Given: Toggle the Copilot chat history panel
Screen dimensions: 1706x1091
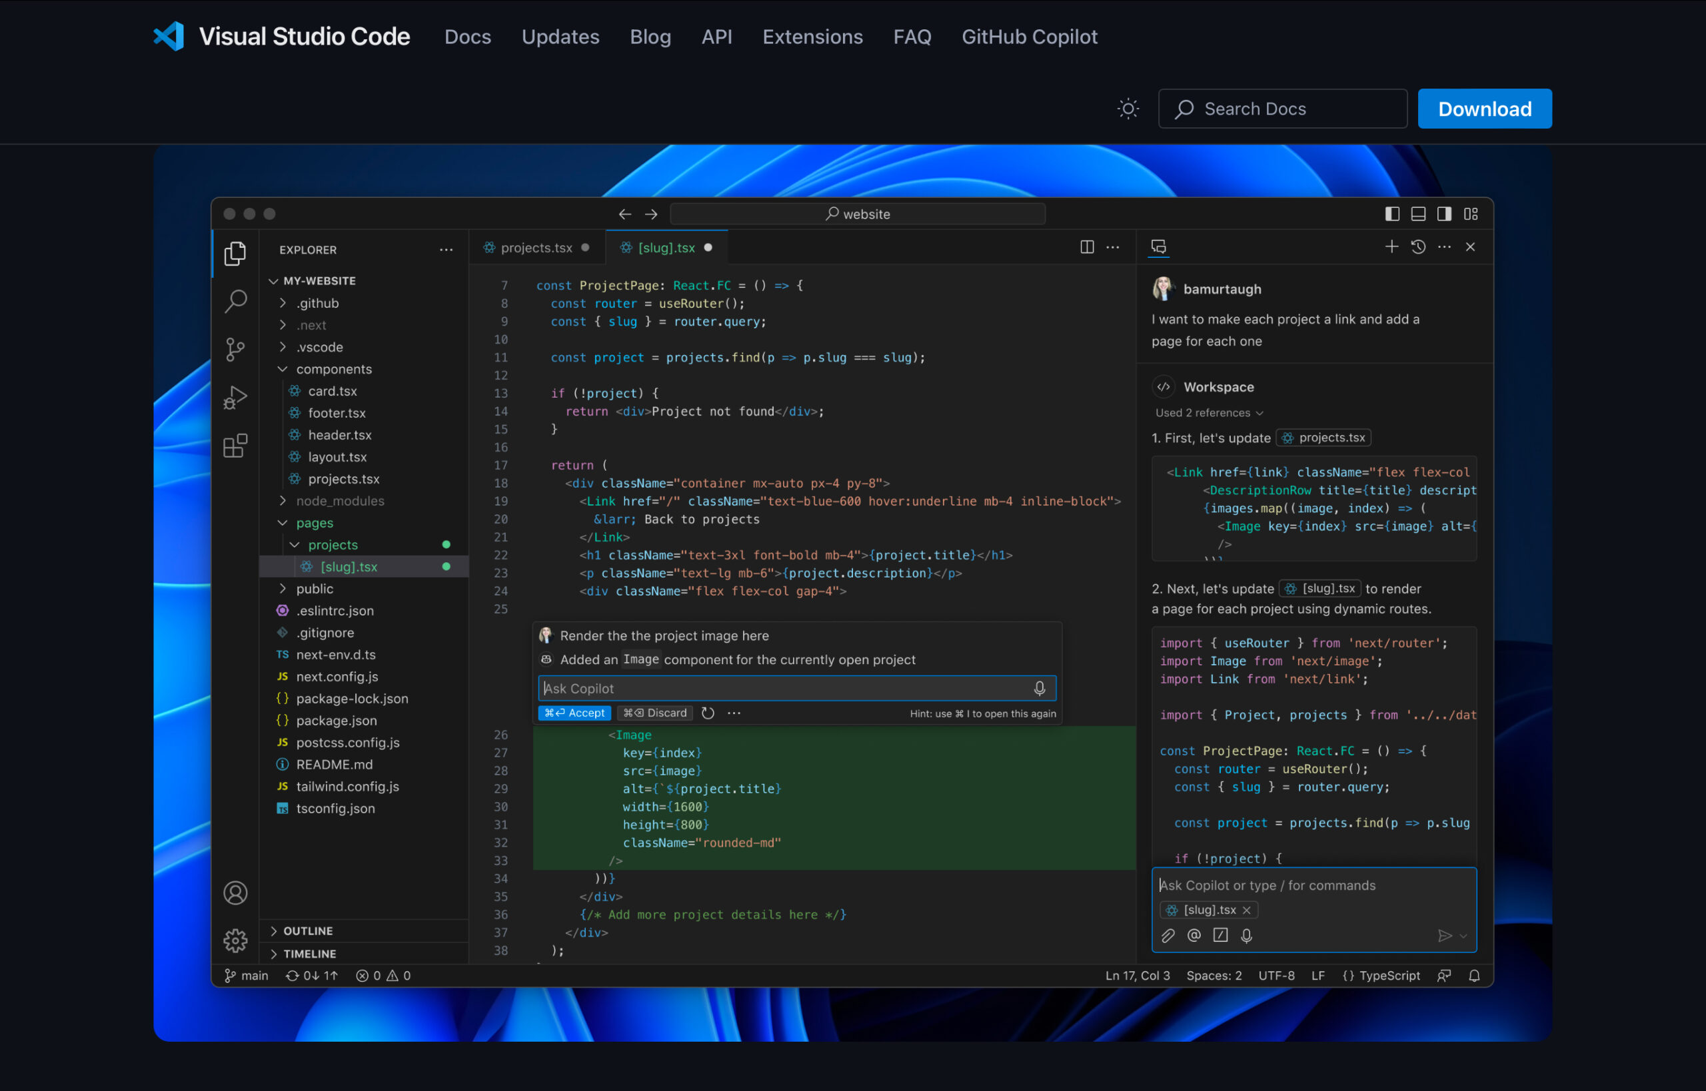Looking at the screenshot, I should [1417, 247].
